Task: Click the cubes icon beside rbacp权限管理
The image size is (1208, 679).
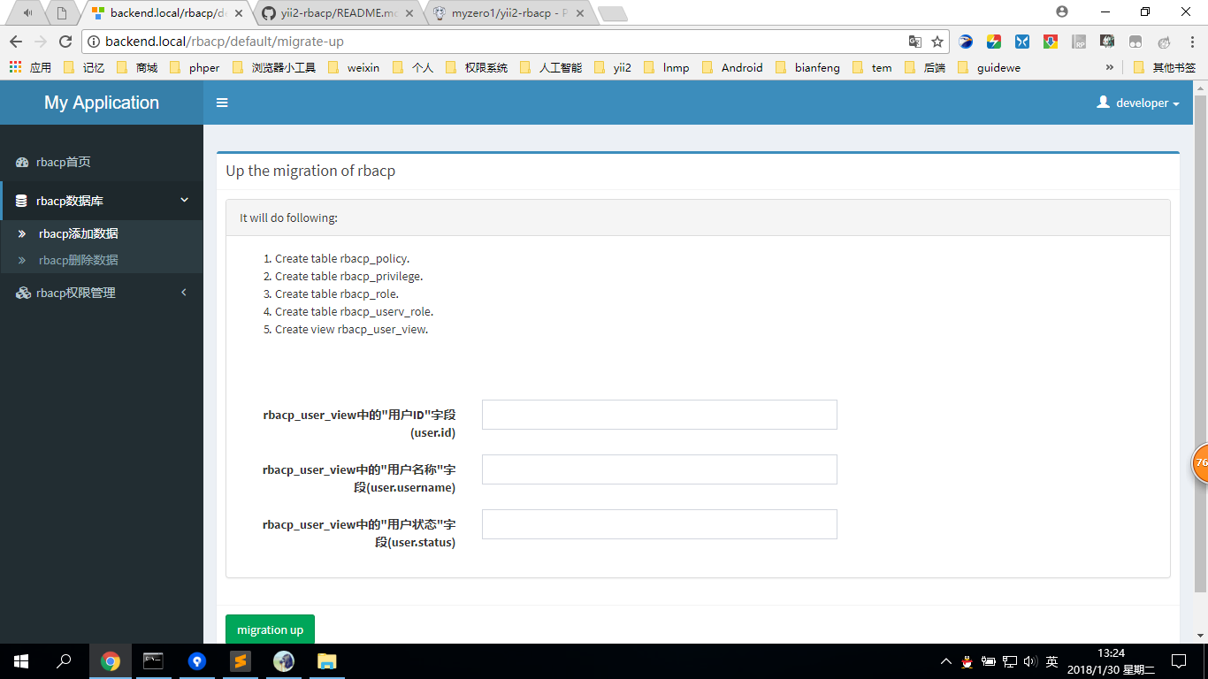Action: click(23, 293)
